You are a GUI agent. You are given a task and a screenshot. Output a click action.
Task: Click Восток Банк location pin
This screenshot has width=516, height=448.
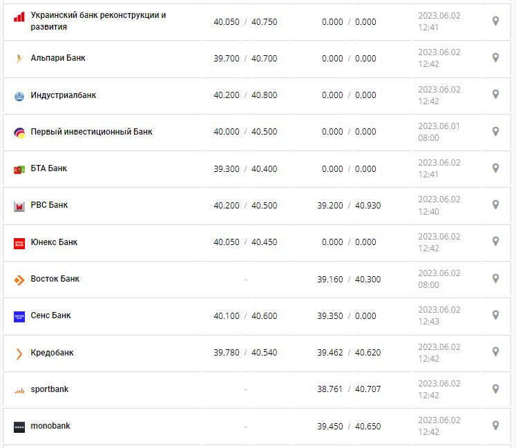point(495,278)
